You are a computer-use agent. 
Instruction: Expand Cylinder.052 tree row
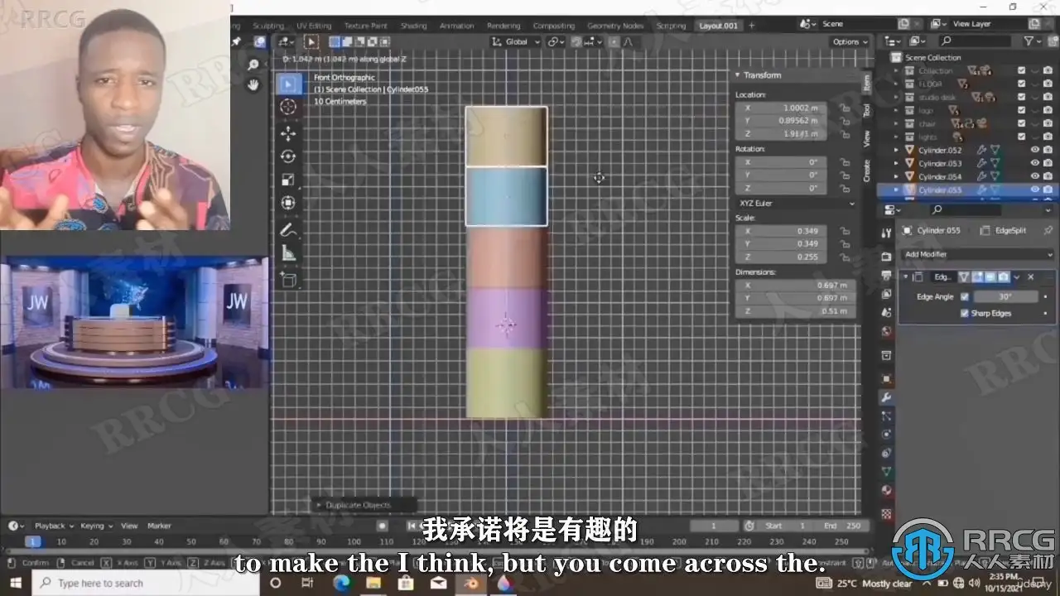(x=896, y=150)
